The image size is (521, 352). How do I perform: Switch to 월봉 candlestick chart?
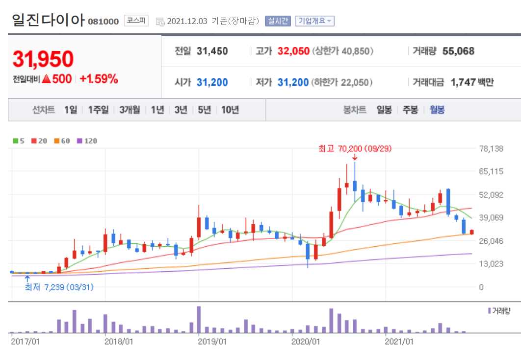(x=437, y=110)
